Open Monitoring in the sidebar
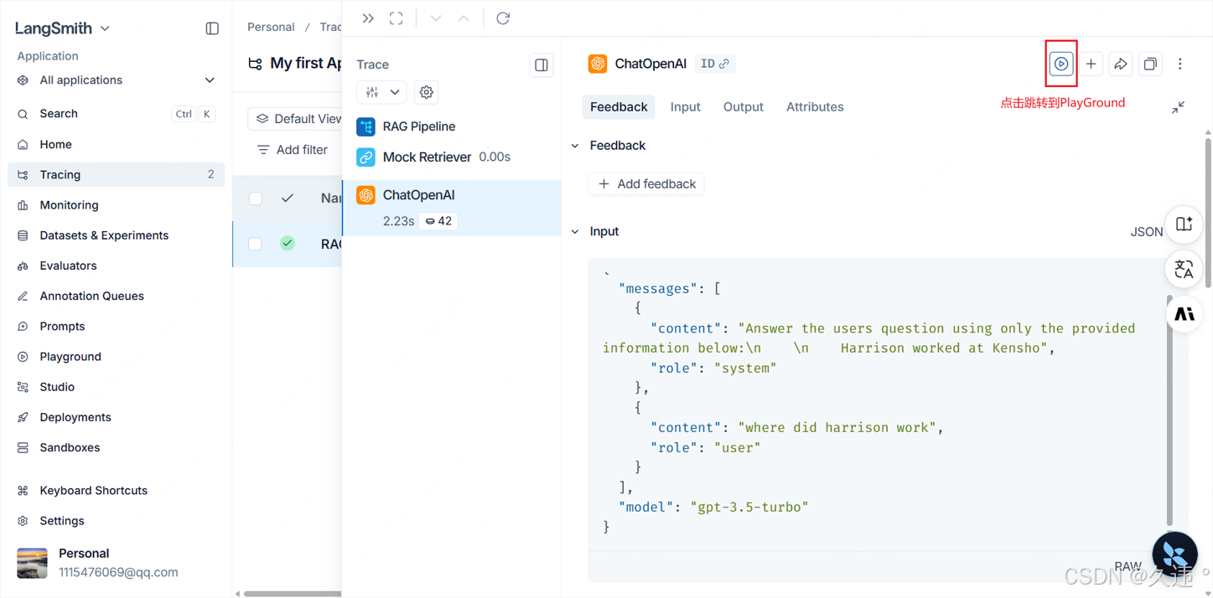Viewport: 1213px width, 598px height. pyautogui.click(x=116, y=205)
